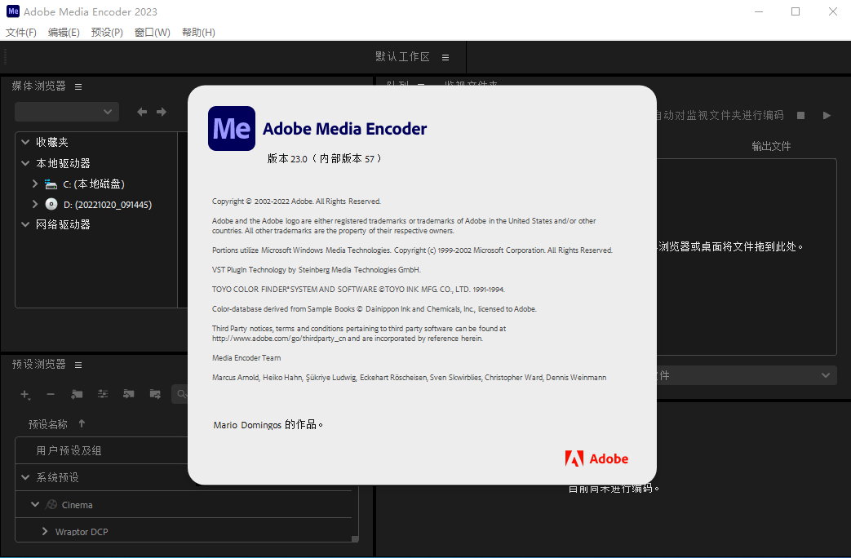Collapse the 网络驱动器 tree node
The image size is (851, 558).
pos(25,224)
